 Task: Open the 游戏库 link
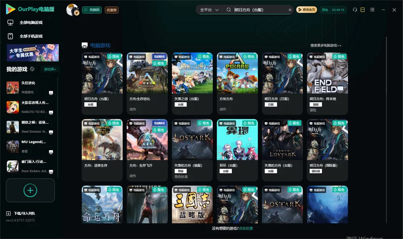pyautogui.click(x=50, y=69)
